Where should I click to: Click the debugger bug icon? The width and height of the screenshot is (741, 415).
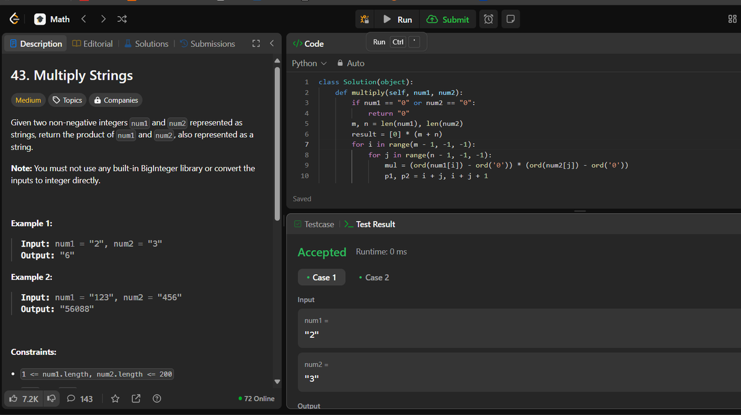click(365, 20)
